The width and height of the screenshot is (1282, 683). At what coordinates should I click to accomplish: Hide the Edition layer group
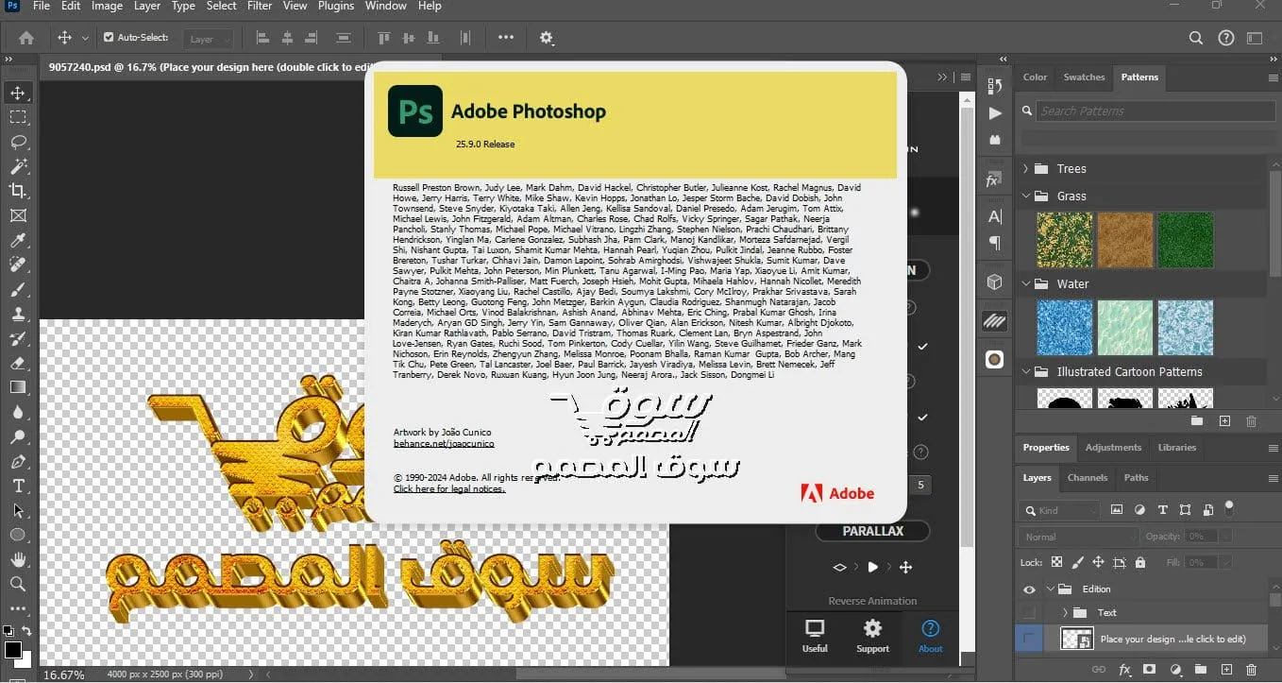[x=1029, y=589]
